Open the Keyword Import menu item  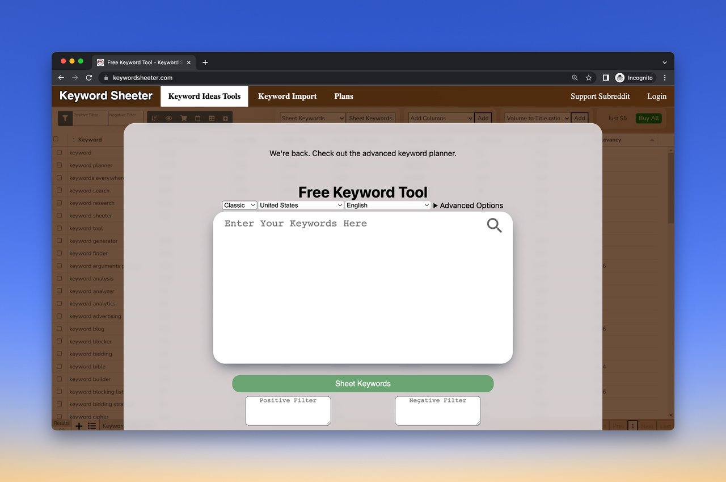pos(288,97)
